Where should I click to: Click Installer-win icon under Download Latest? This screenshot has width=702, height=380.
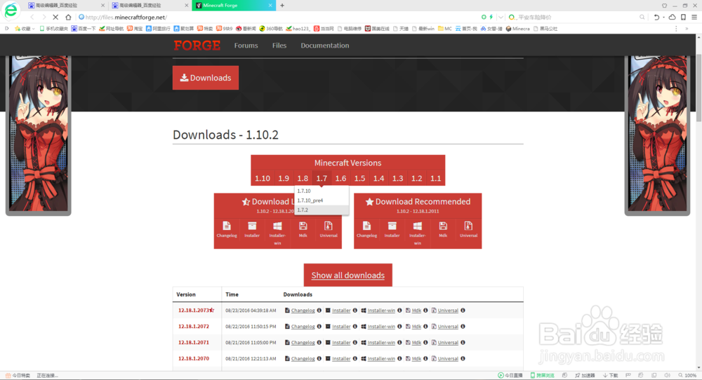tap(277, 226)
